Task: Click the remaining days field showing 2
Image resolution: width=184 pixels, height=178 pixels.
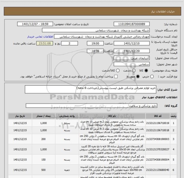Action: click(x=69, y=43)
